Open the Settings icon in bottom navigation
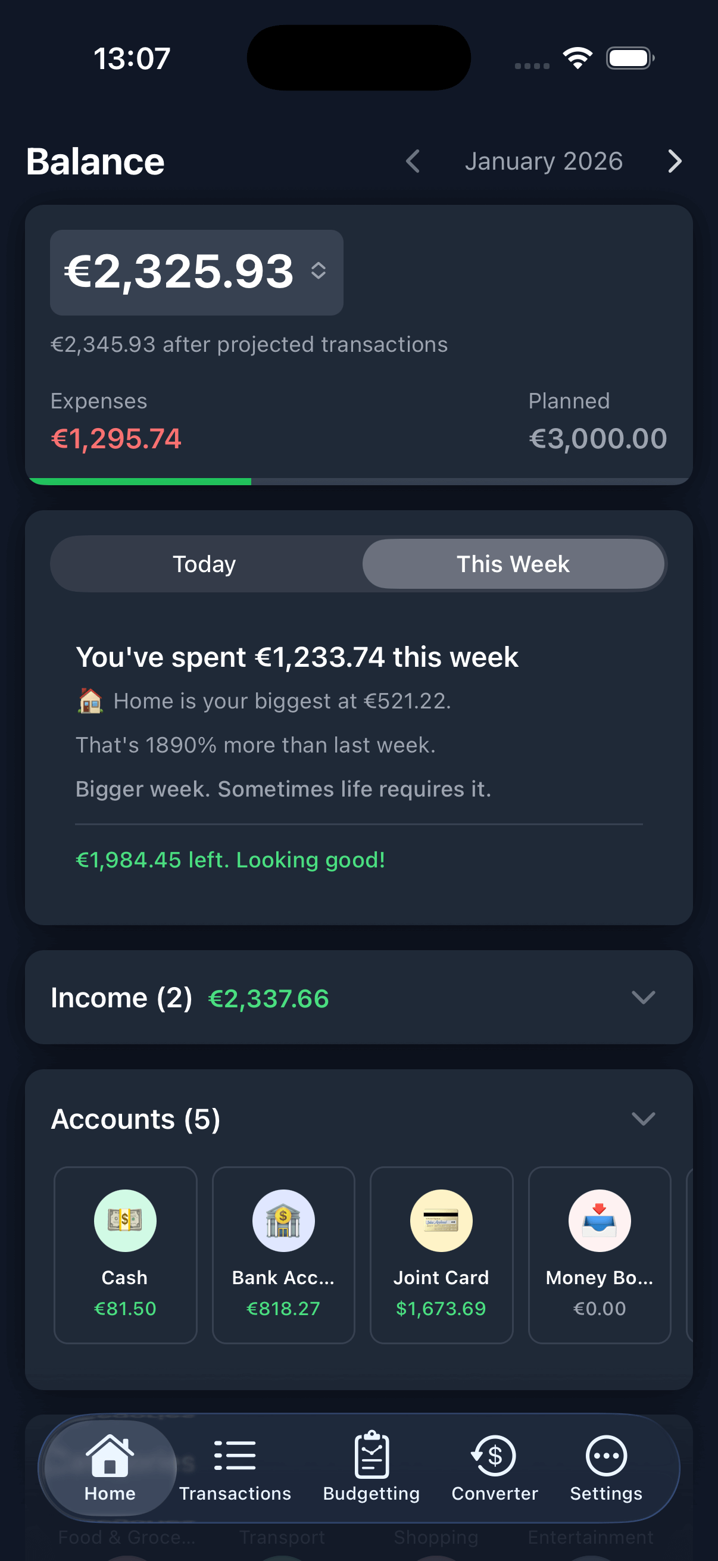The image size is (718, 1561). click(x=605, y=1454)
